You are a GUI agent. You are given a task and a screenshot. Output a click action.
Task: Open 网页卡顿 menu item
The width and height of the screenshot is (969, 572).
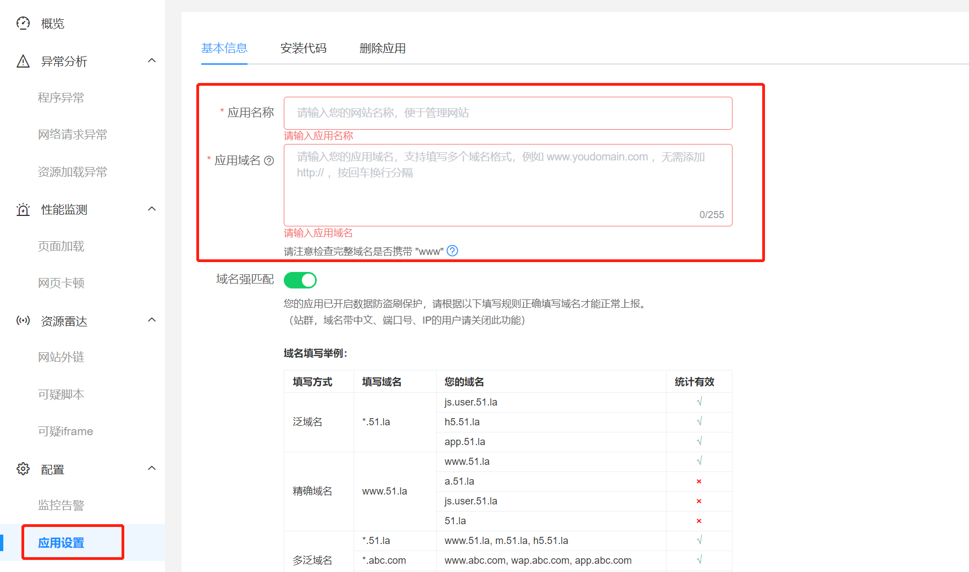click(61, 283)
